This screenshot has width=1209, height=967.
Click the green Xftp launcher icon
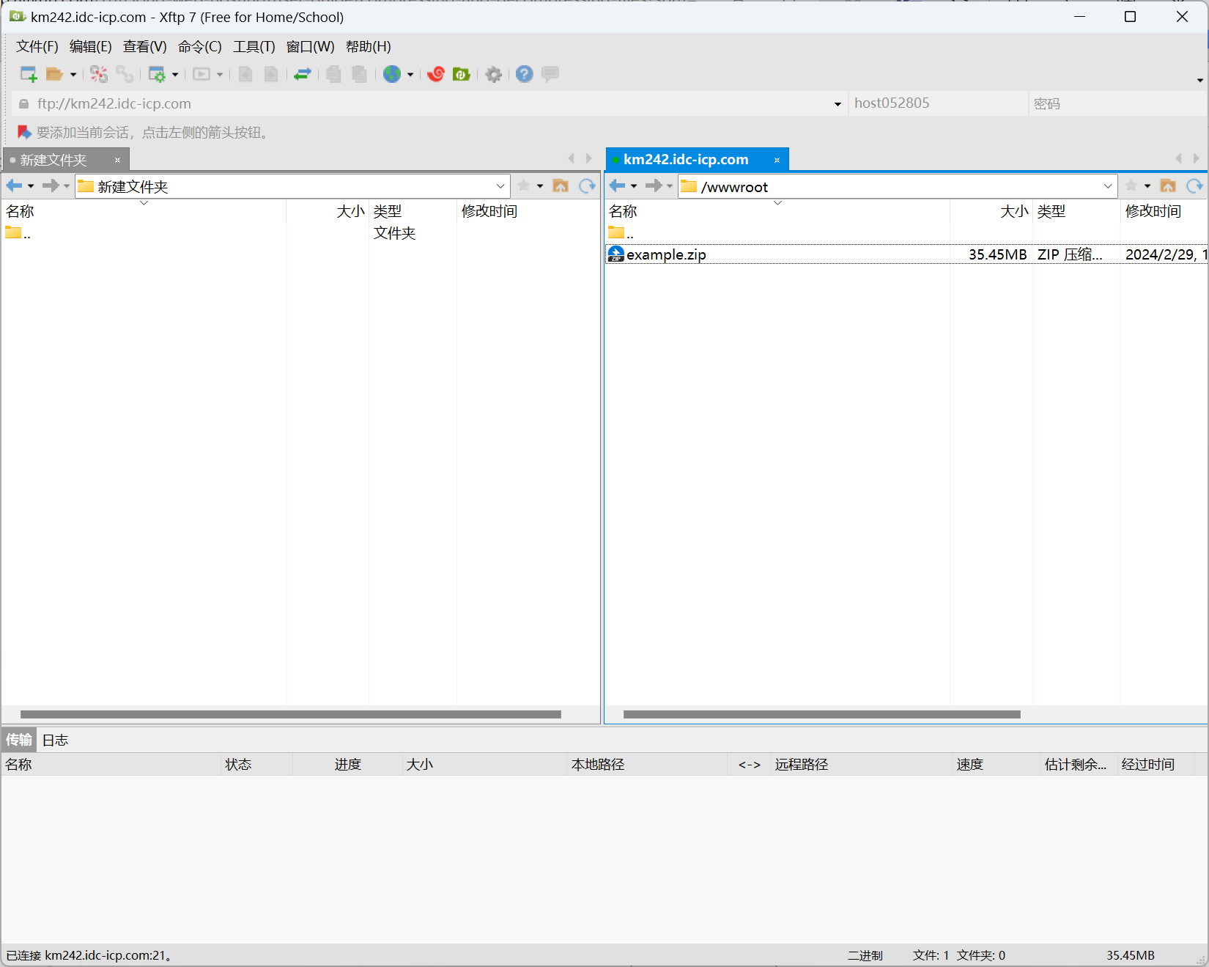tap(461, 74)
